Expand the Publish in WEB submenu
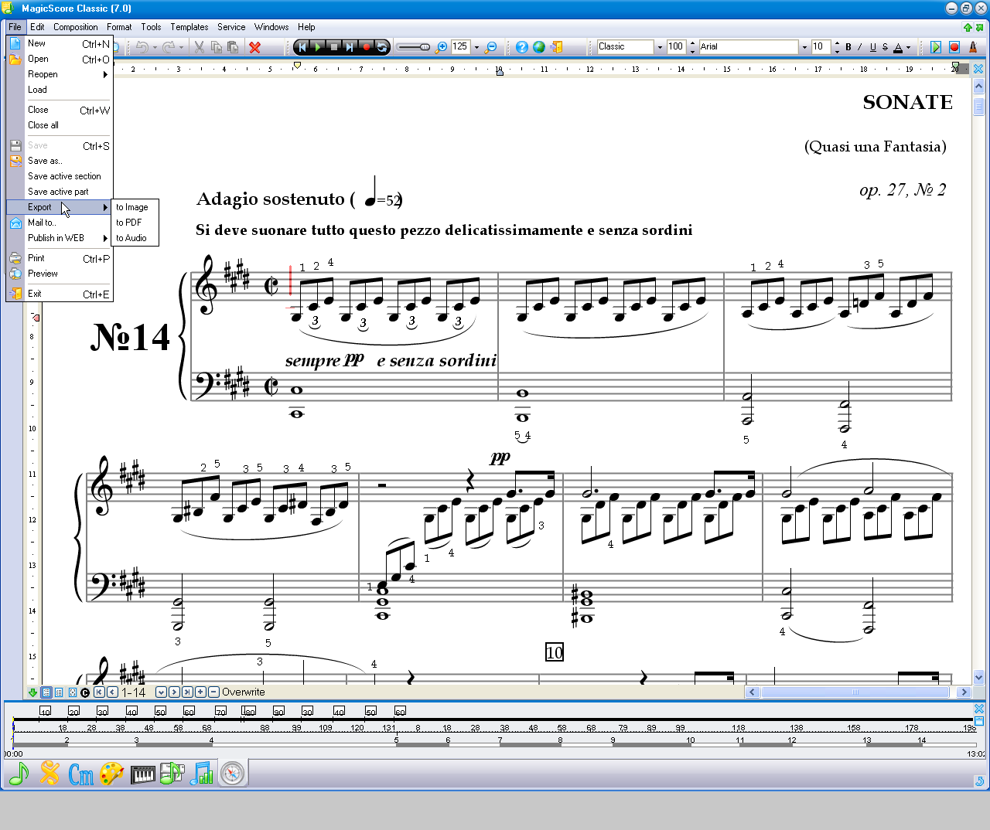The width and height of the screenshot is (990, 830). coord(60,238)
